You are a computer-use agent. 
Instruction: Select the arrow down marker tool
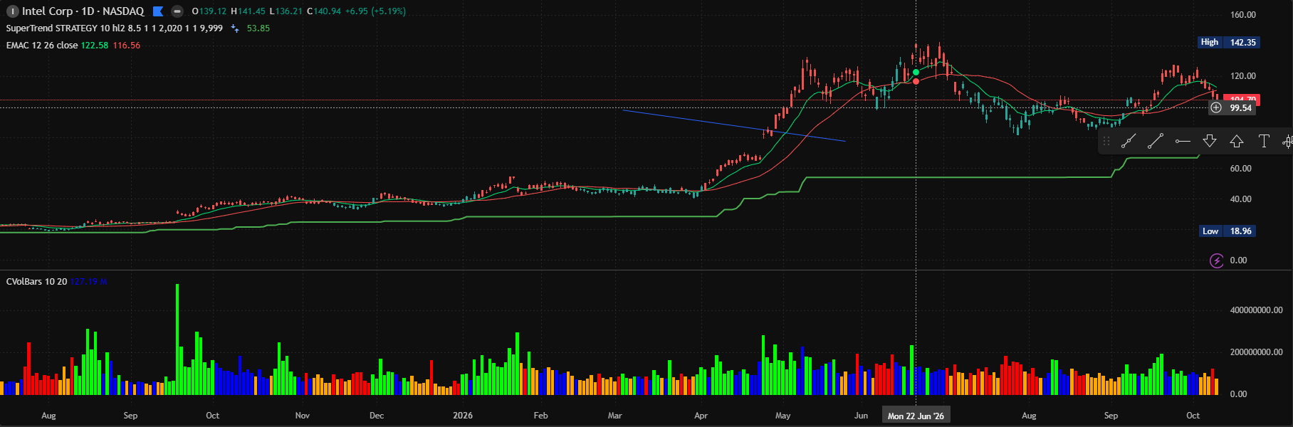coord(1210,141)
